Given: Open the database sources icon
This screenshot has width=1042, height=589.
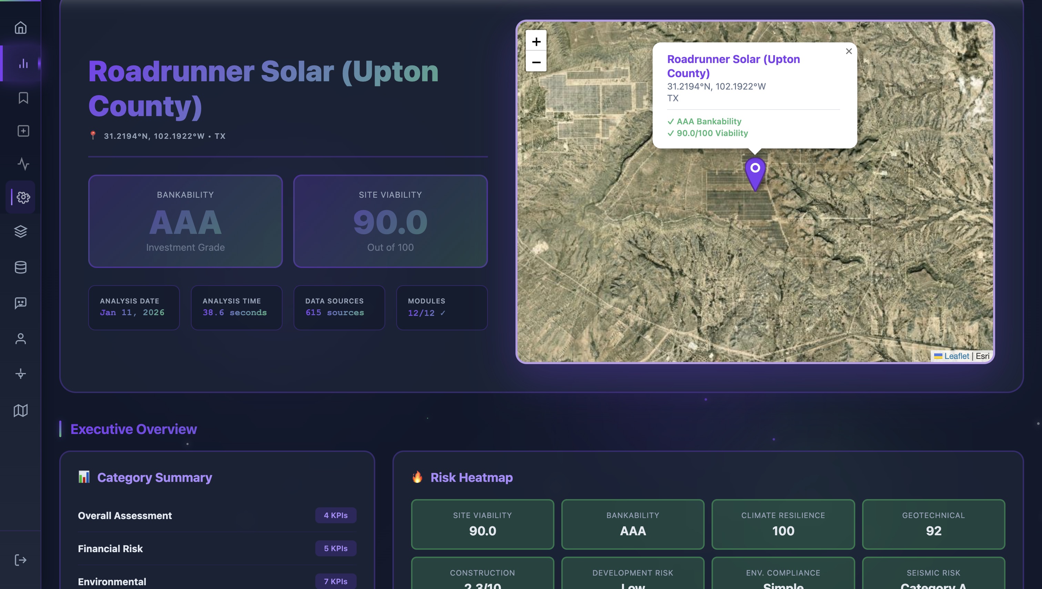Looking at the screenshot, I should 20,267.
